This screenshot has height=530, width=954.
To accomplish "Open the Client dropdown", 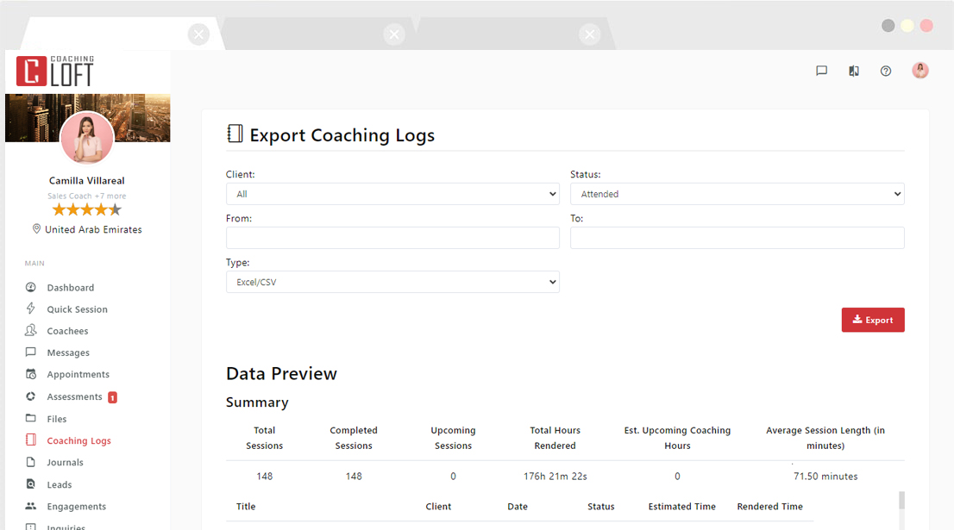I will pyautogui.click(x=392, y=193).
